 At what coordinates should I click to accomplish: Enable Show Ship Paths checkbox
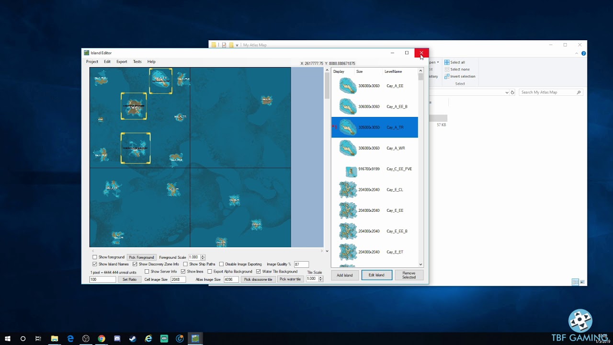point(185,264)
